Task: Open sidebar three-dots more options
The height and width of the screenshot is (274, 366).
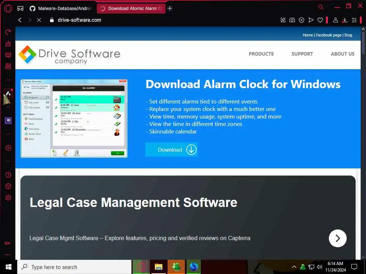Action: tap(8, 255)
